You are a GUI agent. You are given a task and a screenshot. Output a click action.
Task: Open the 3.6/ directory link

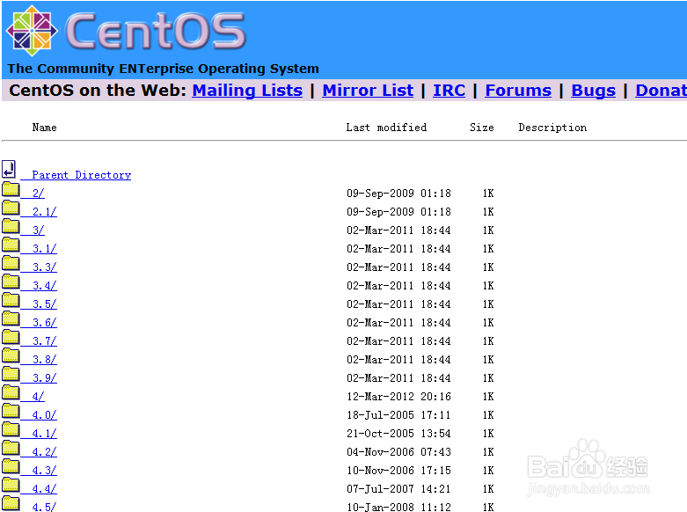coord(44,322)
